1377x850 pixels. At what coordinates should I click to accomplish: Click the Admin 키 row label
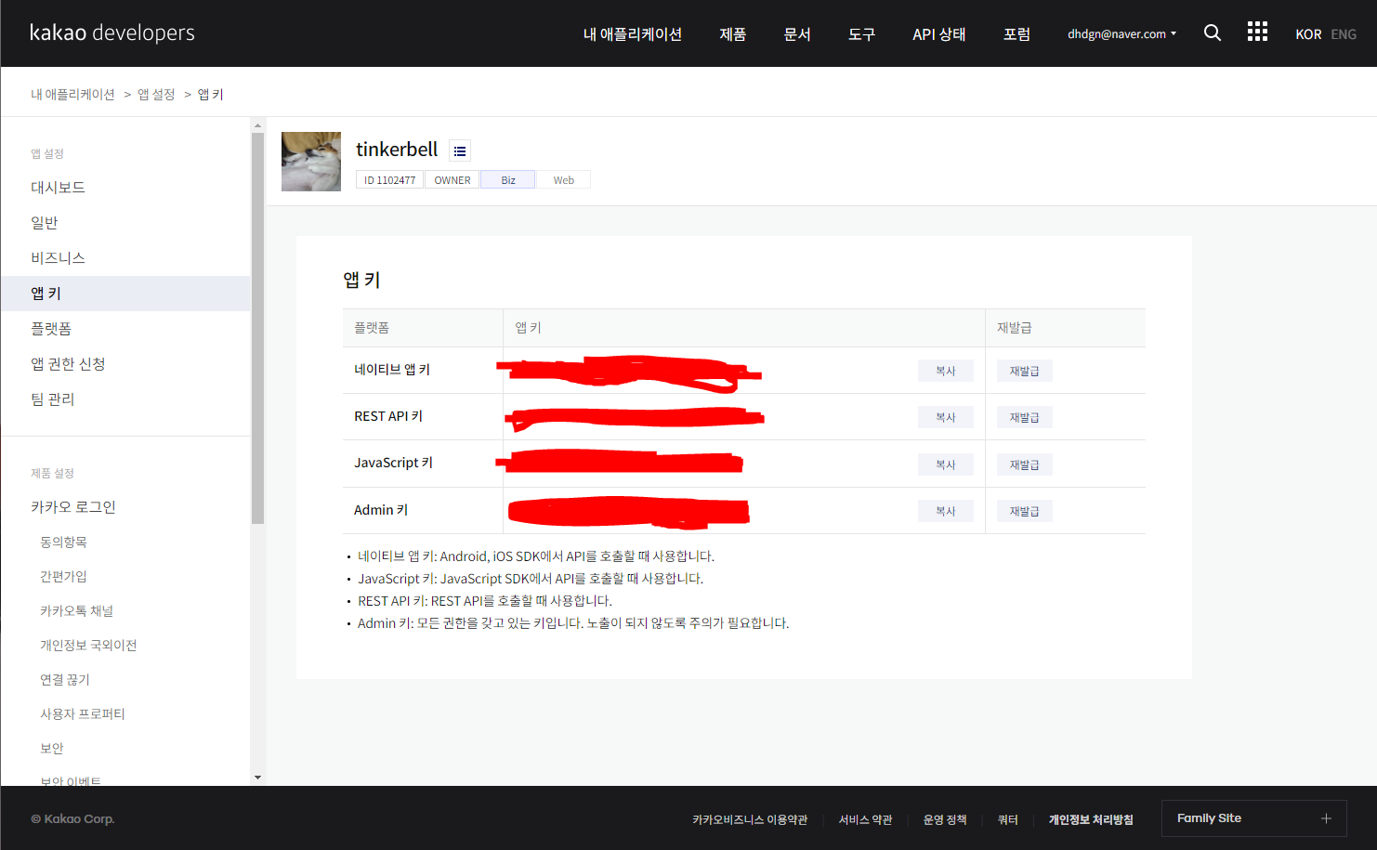[x=381, y=510]
